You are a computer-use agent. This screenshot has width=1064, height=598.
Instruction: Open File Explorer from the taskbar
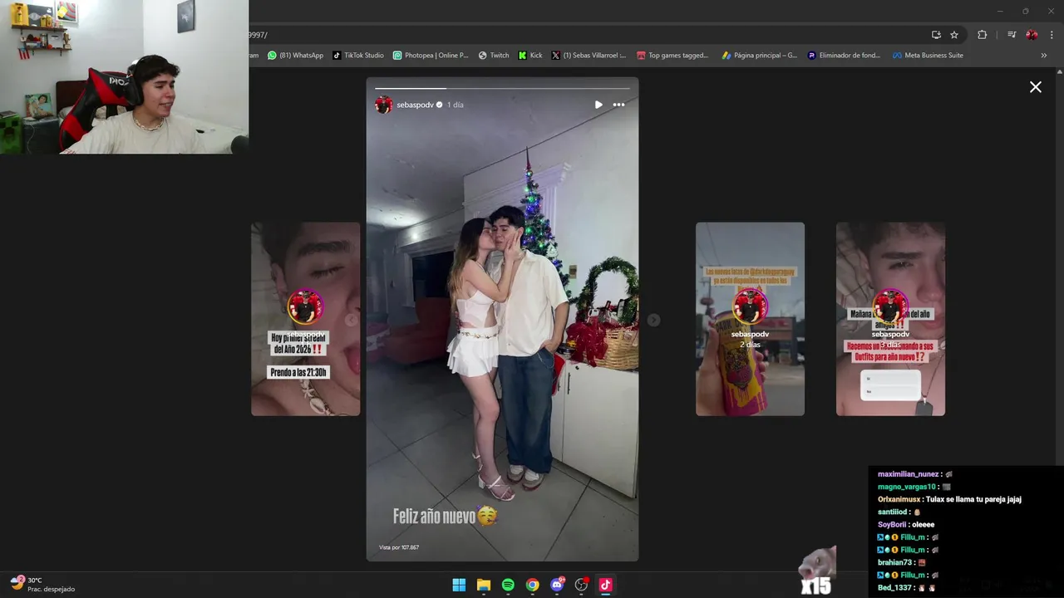coord(484,585)
